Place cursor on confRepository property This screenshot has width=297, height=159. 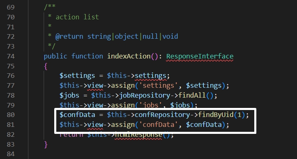click(162, 115)
